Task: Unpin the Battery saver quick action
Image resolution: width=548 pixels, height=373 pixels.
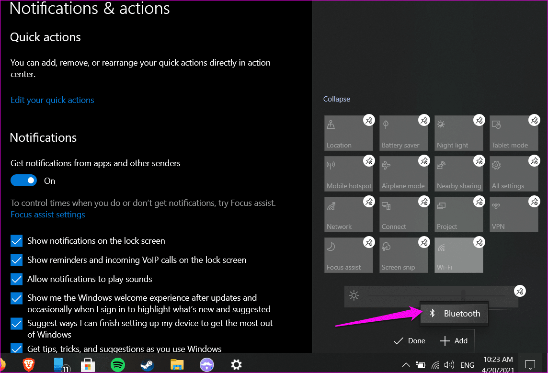Action: 424,120
